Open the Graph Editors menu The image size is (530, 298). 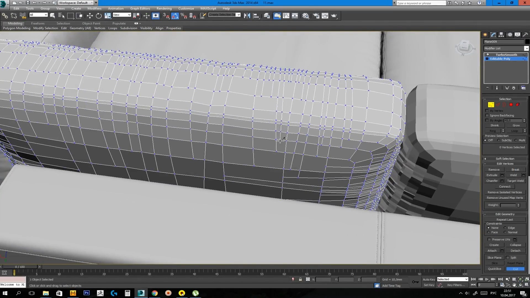pos(140,8)
